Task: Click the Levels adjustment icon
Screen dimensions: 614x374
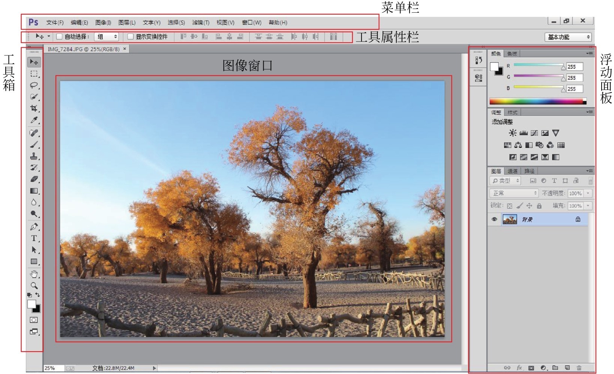Action: click(524, 133)
